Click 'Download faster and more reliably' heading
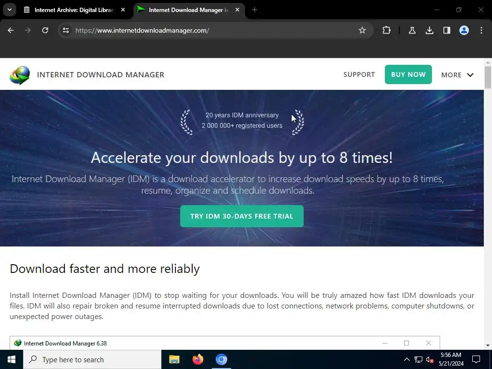 tap(104, 269)
